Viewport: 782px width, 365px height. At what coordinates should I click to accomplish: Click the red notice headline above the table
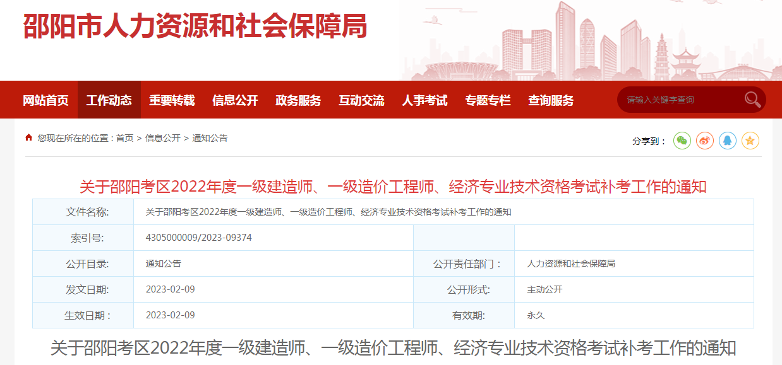coord(393,187)
